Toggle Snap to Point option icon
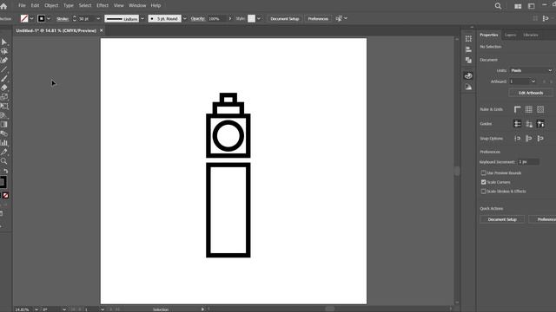This screenshot has height=312, width=556. [518, 139]
